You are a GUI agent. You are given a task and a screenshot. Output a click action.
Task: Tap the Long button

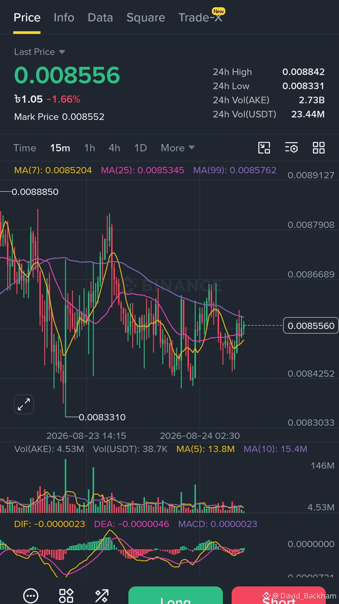tap(175, 595)
